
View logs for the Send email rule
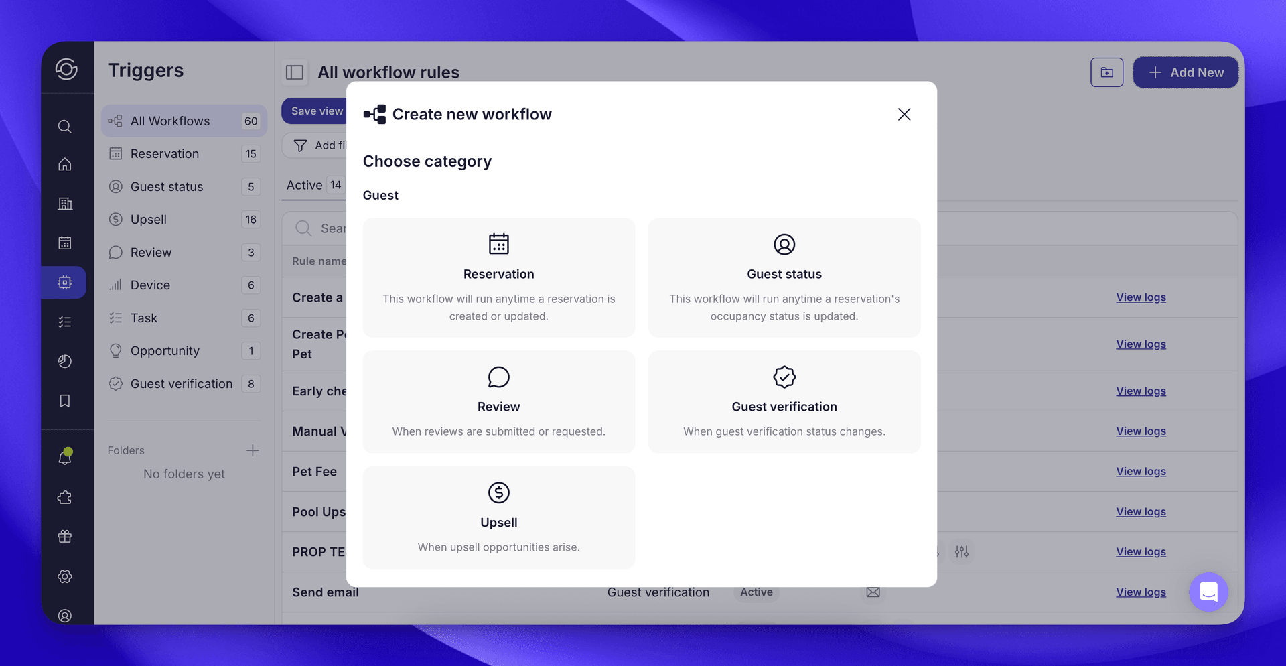[1141, 592]
